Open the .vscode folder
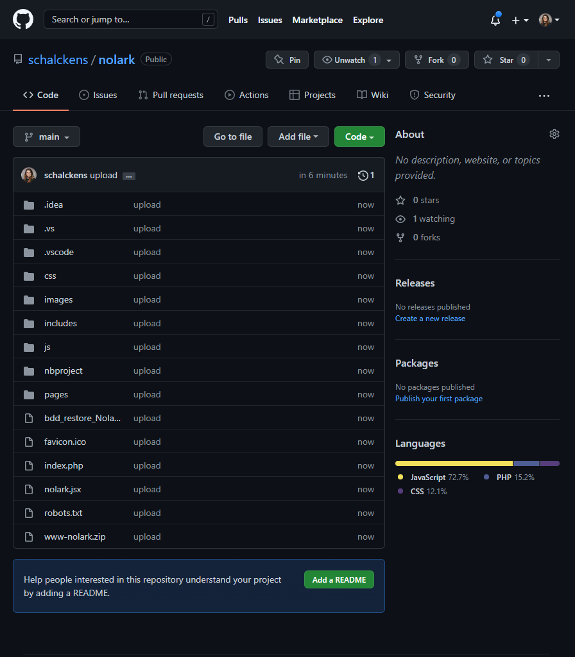575x657 pixels. tap(58, 252)
